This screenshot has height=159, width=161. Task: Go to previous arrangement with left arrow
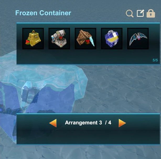click(x=53, y=123)
